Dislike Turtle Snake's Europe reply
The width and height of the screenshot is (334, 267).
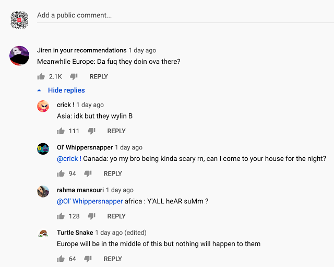(x=88, y=259)
